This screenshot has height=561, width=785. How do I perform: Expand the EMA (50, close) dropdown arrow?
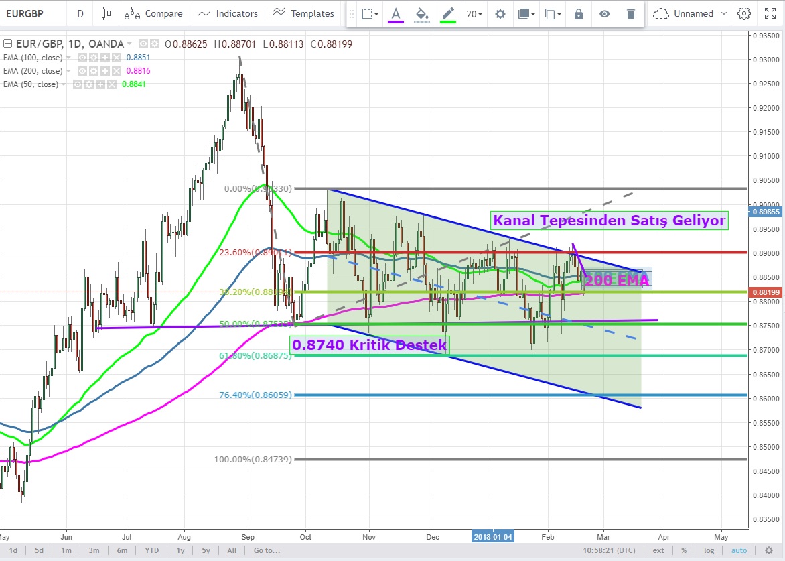point(64,84)
